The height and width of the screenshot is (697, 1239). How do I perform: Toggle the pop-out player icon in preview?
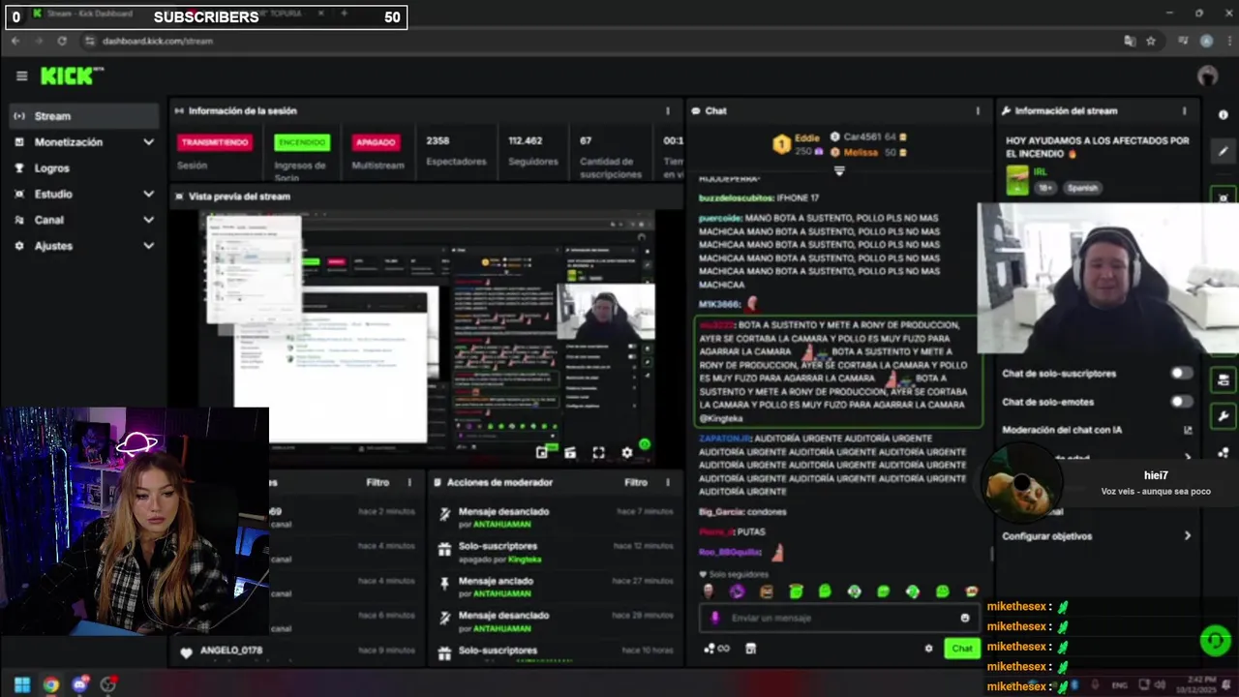click(542, 452)
